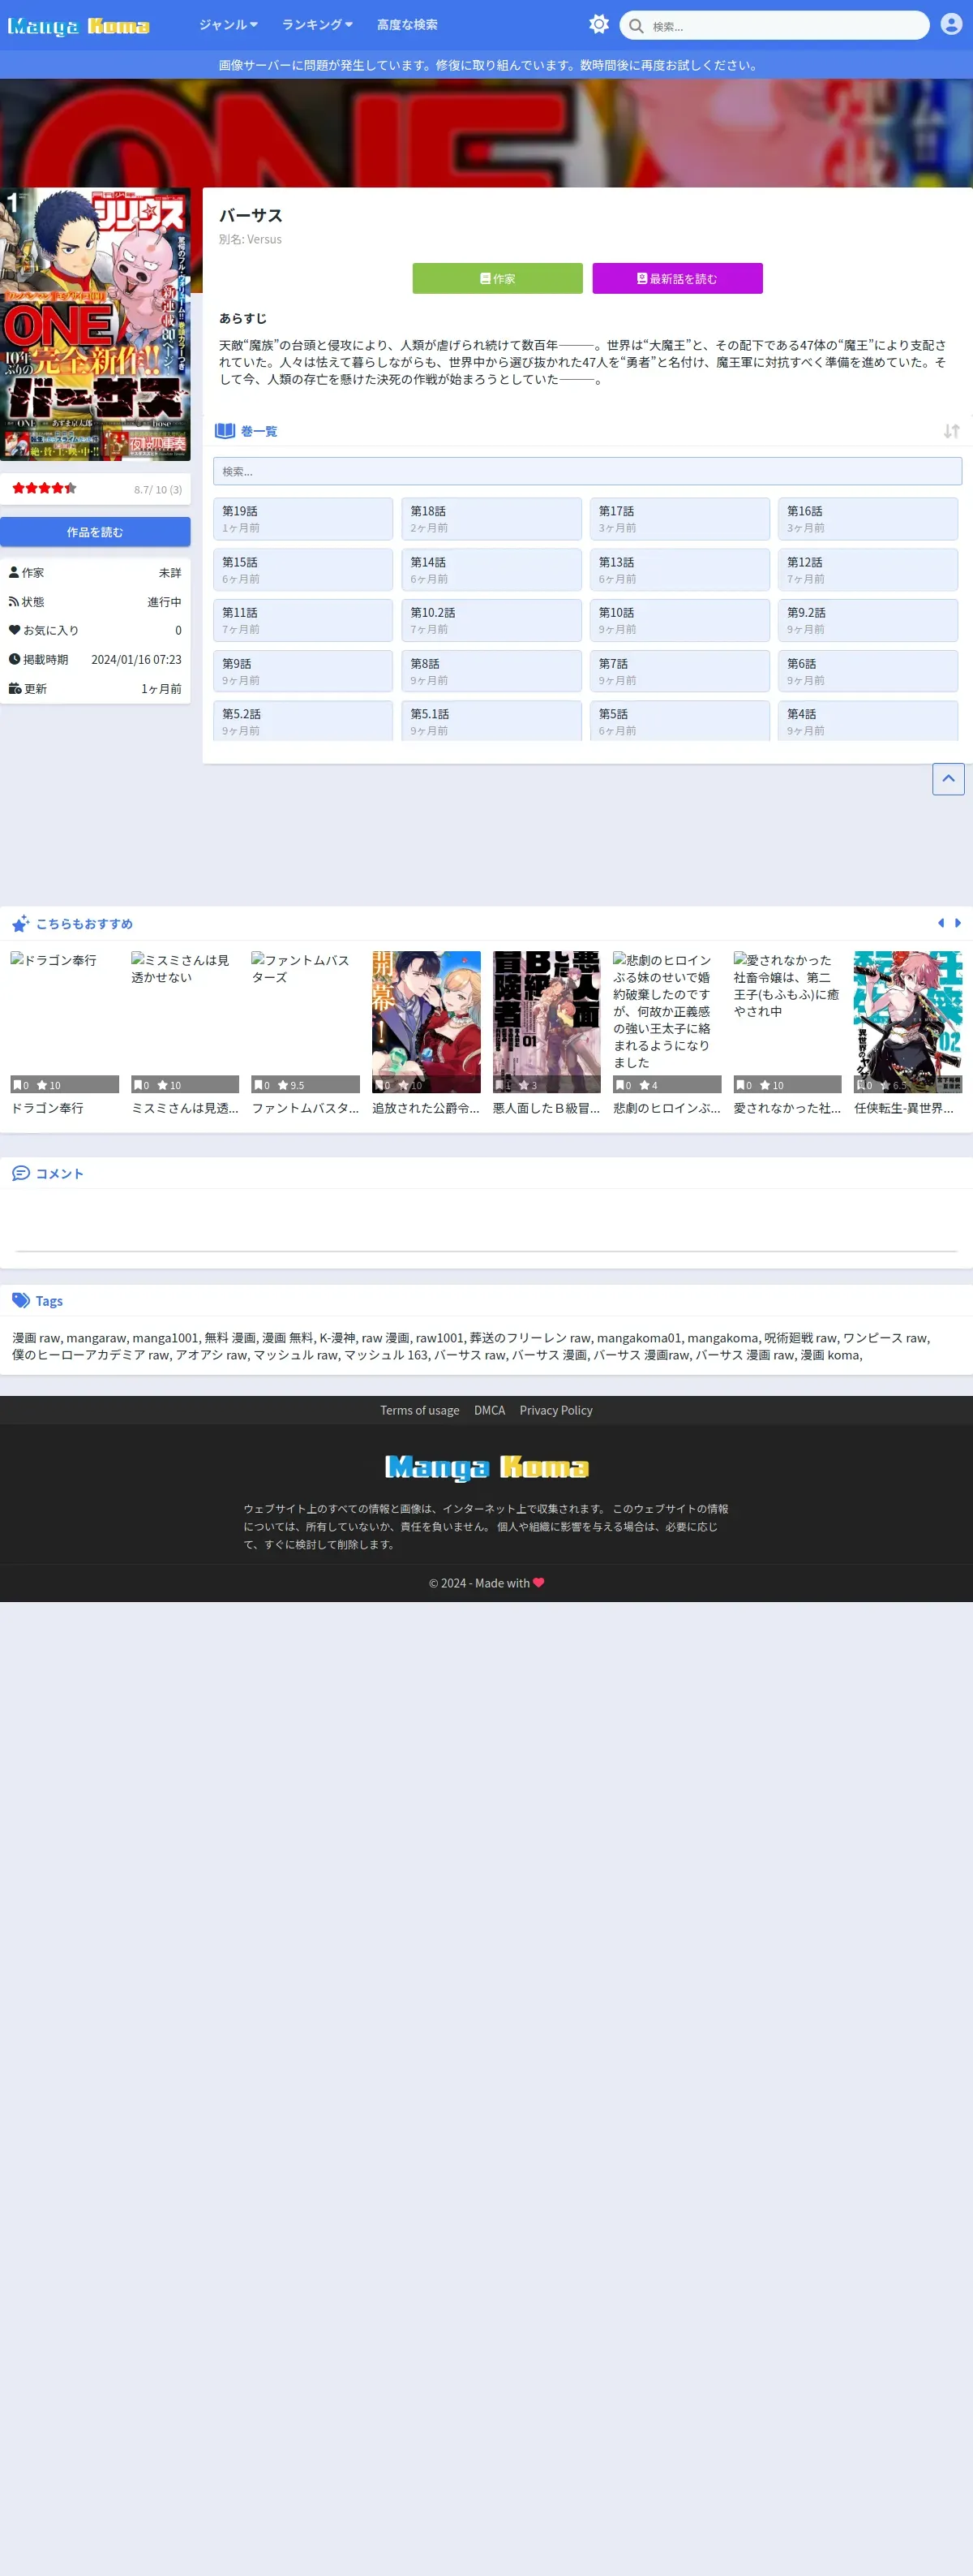
Task: Open the 悲劇のヒロインぶ... recommendation title
Action: pos(667,1108)
